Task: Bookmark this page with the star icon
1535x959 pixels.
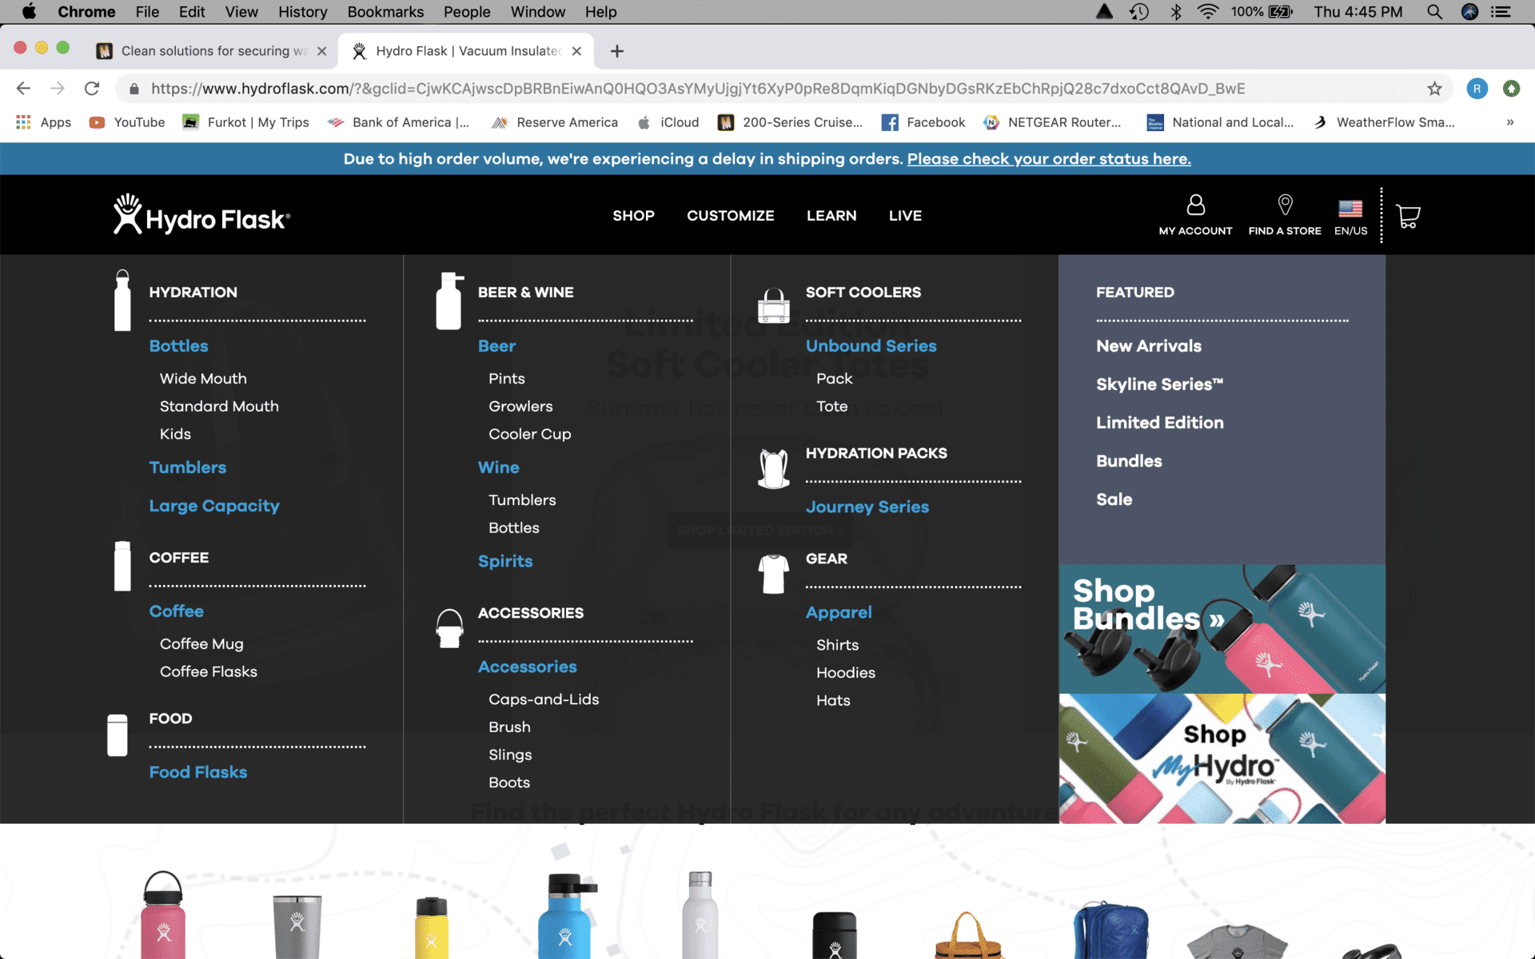Action: pyautogui.click(x=1435, y=89)
